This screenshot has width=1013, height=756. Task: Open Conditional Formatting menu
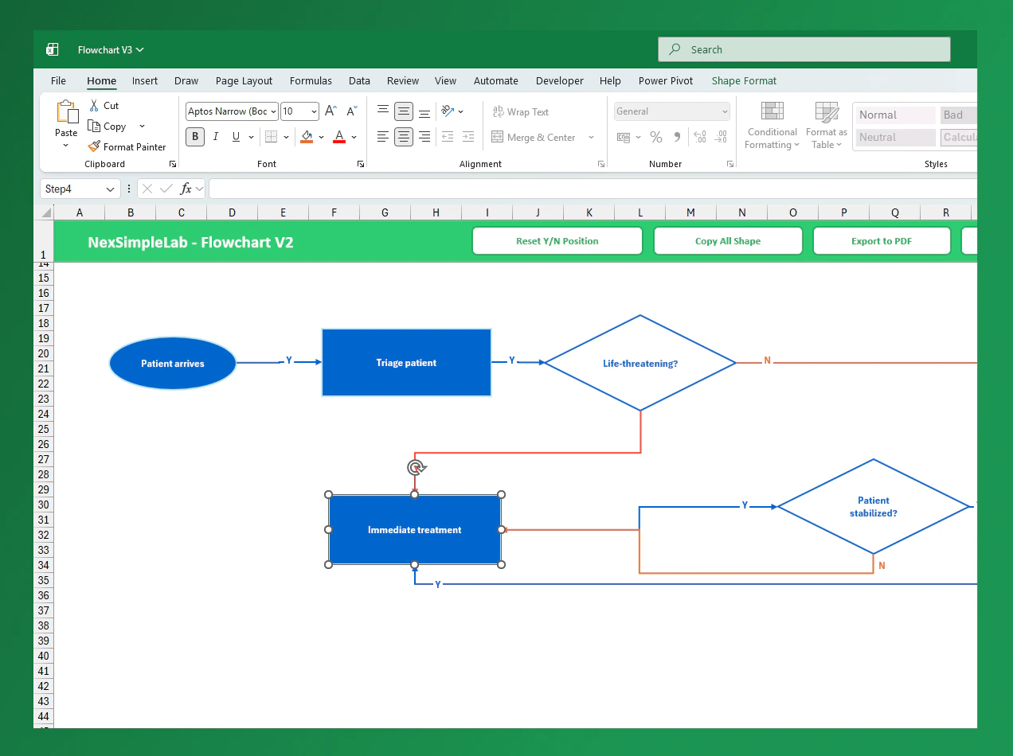pyautogui.click(x=771, y=126)
